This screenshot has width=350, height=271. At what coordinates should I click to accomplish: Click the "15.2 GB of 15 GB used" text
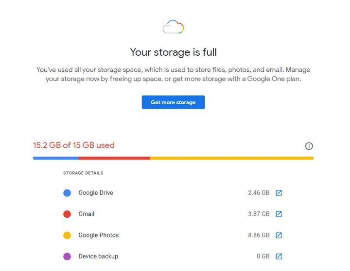click(74, 145)
